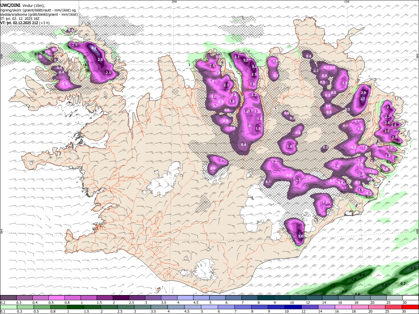Click the '2.3' snowfall value on the map

click(x=226, y=85)
